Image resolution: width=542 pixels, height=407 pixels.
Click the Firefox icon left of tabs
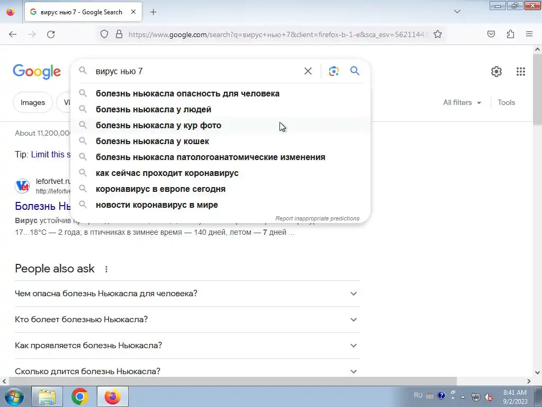[11, 12]
